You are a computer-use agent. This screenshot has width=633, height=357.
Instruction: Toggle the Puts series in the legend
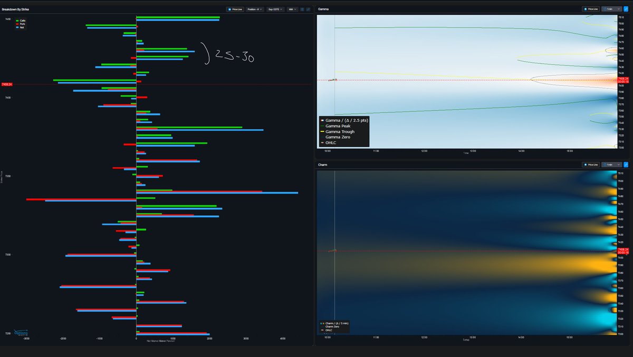21,24
